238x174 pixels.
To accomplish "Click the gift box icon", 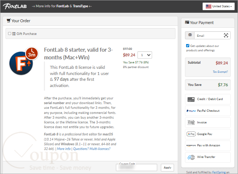I will click(14, 34).
